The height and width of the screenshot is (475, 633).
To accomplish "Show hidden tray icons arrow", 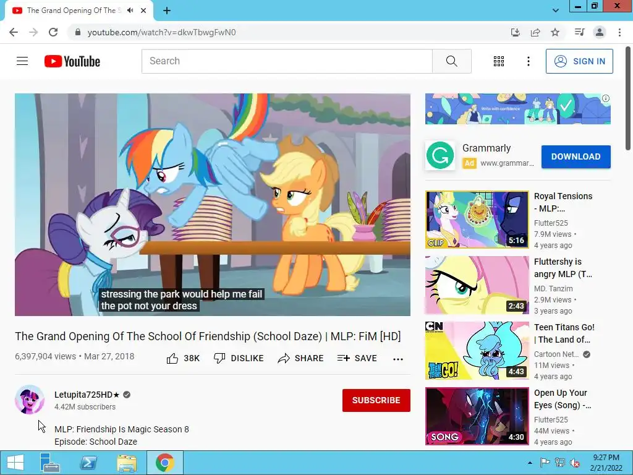I will [530, 463].
